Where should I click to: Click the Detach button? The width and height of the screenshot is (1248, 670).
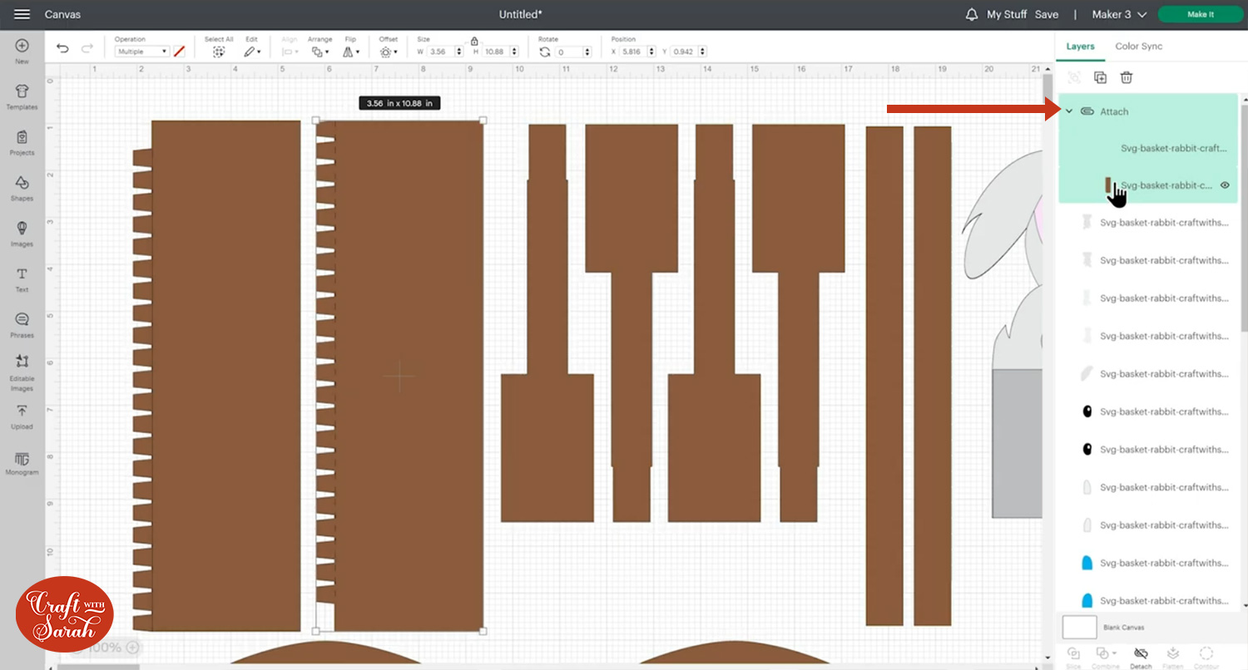point(1141,657)
